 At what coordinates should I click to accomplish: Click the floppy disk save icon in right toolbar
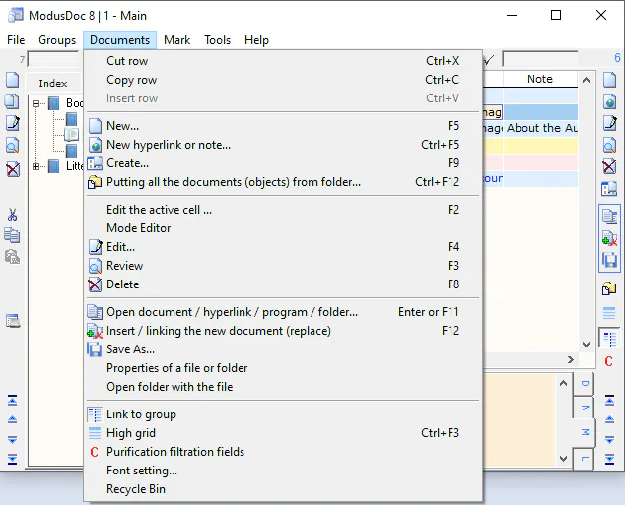pyautogui.click(x=609, y=260)
